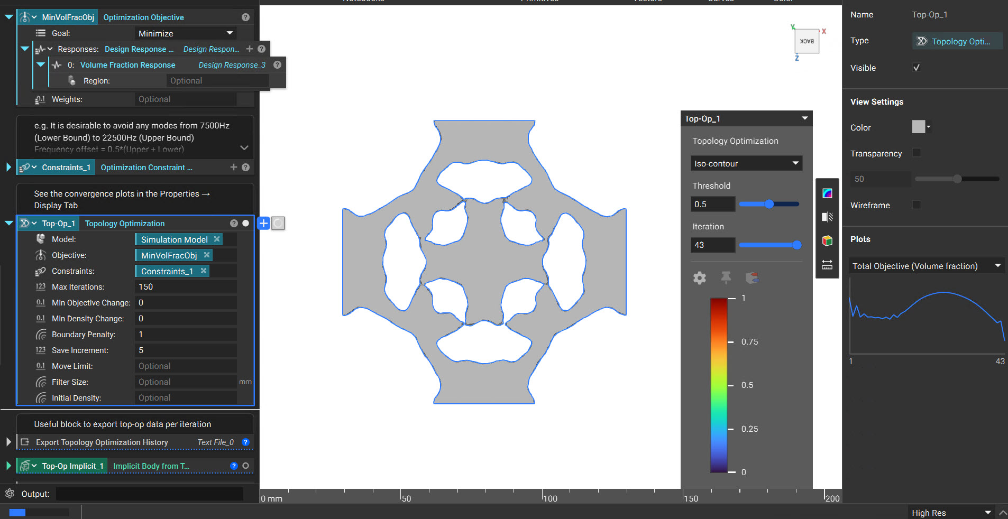Open the High Res quality dropdown

coord(950,513)
